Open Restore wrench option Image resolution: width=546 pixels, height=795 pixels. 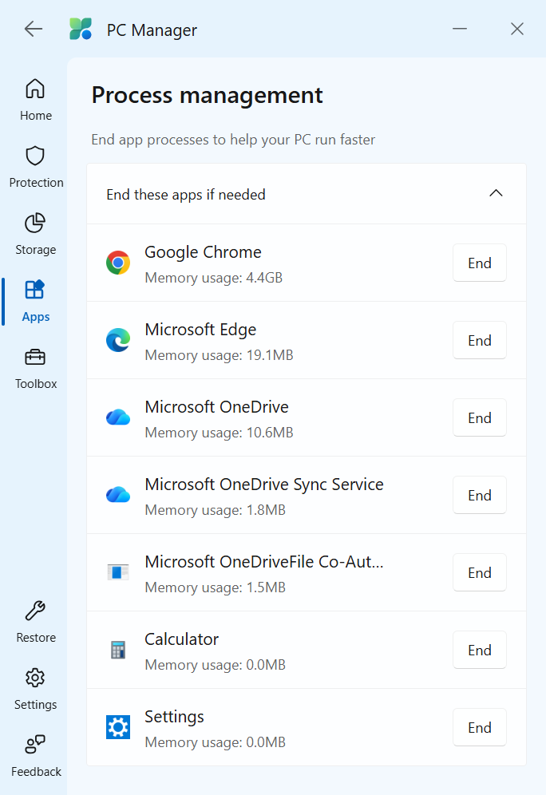coord(36,622)
